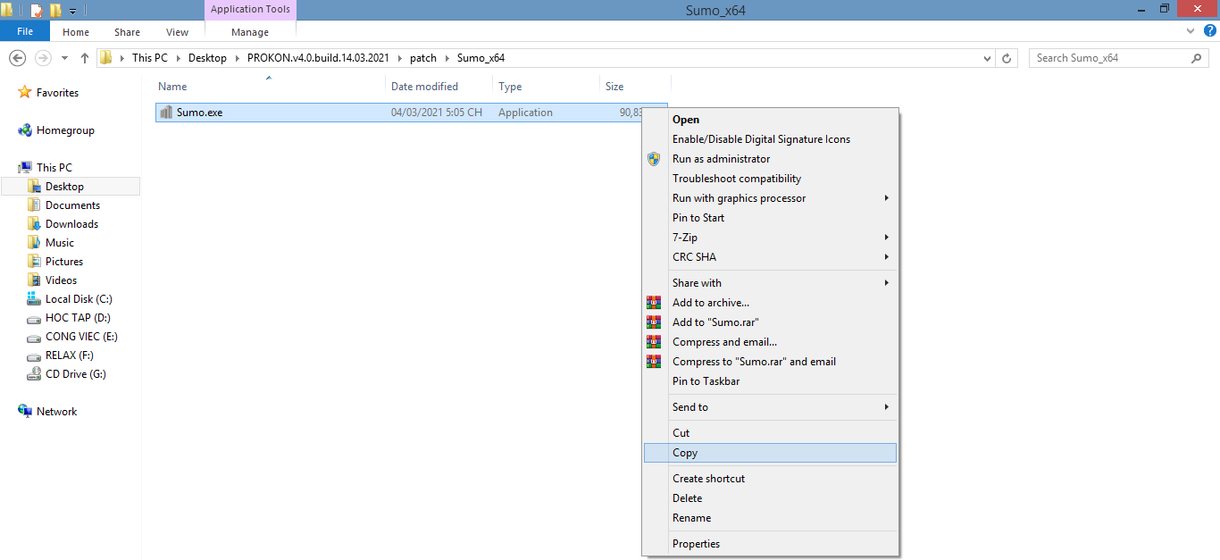Choose Copy from the context menu
The height and width of the screenshot is (560, 1220).
[685, 453]
